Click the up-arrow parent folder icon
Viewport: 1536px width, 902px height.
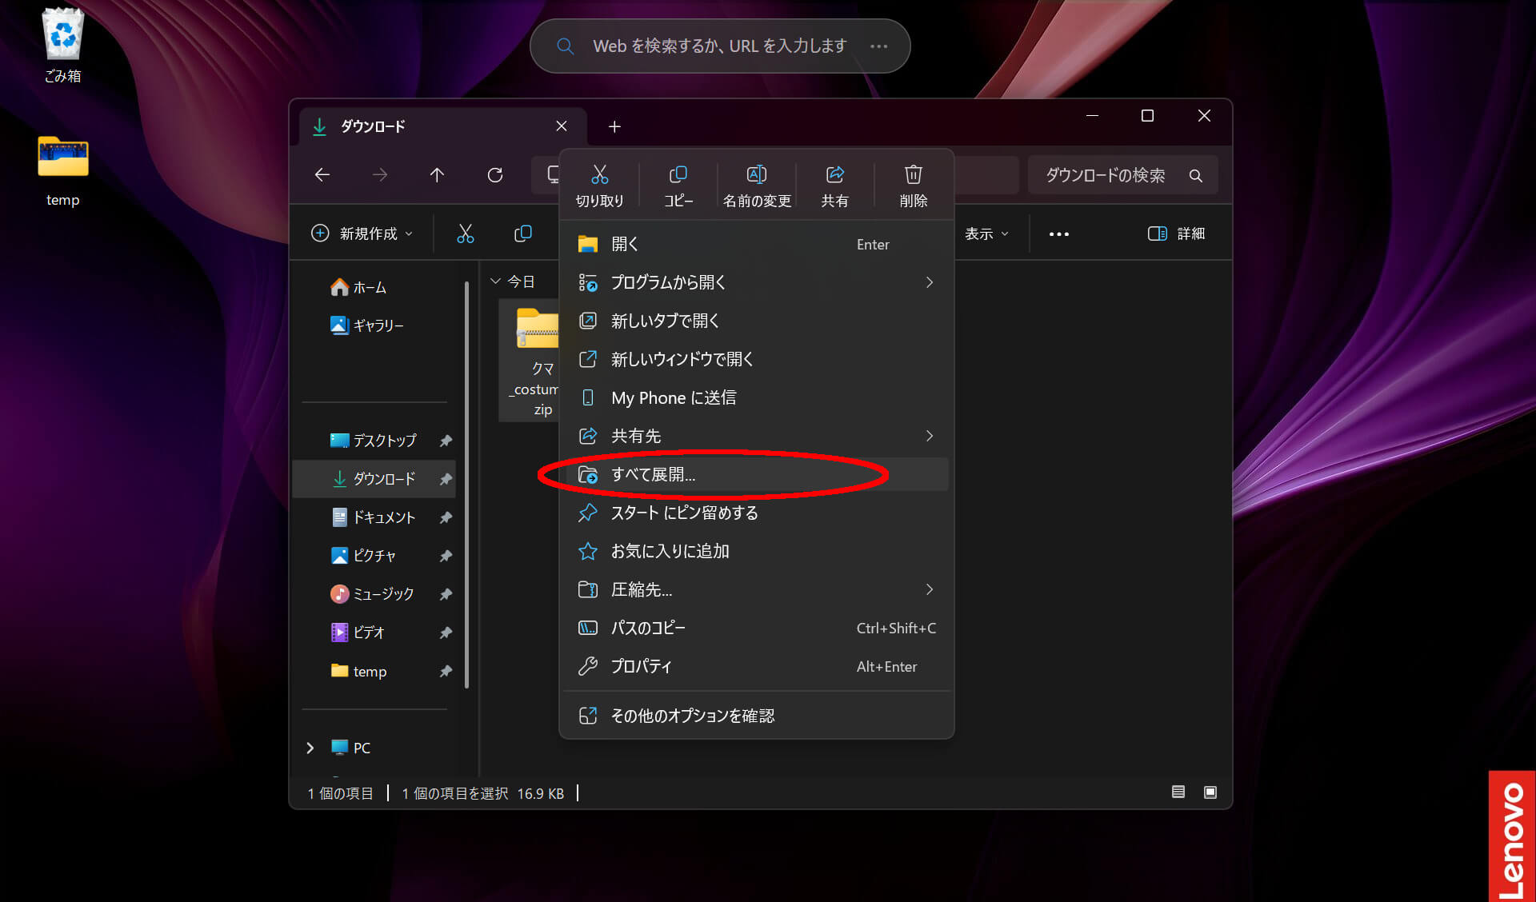point(437,175)
